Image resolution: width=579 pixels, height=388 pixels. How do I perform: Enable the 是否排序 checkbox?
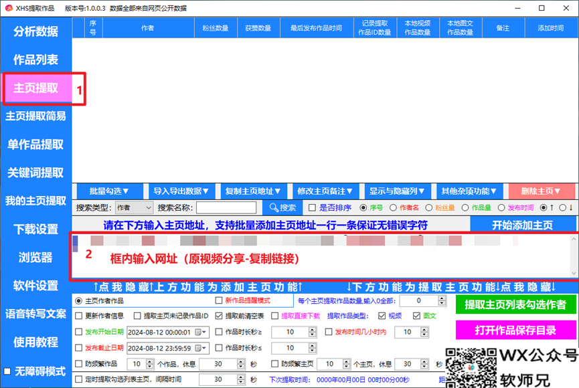tap(311, 207)
